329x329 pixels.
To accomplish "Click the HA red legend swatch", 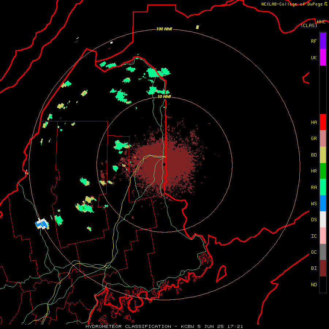I will 323,122.
